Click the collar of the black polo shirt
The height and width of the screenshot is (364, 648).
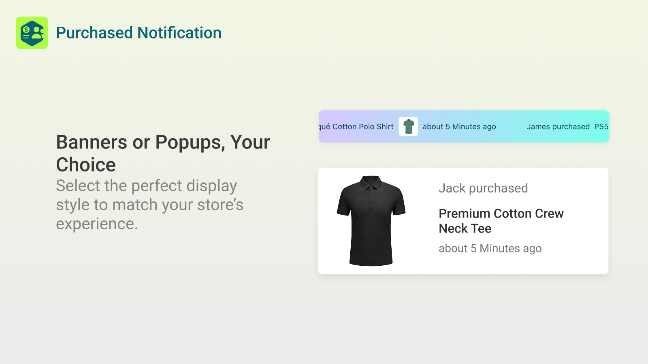(x=371, y=182)
